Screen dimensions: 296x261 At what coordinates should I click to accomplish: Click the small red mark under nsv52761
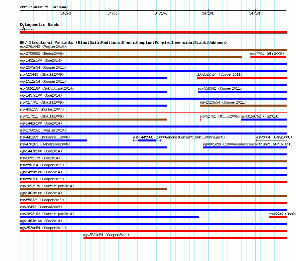click(x=201, y=120)
